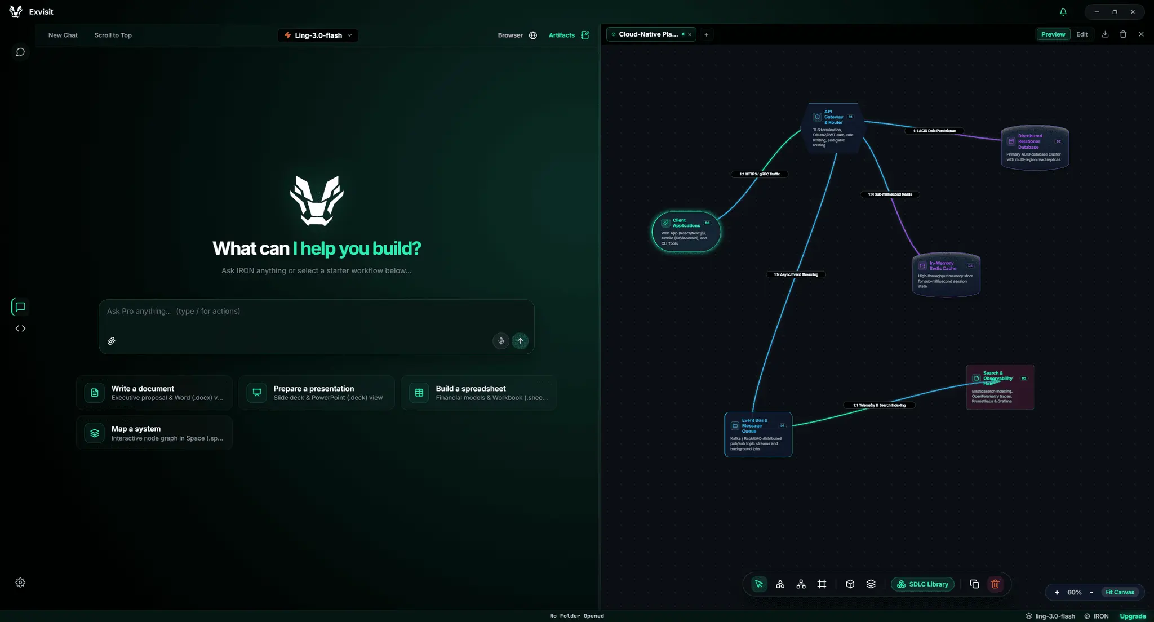
Task: Select the Client Applications node on canvas
Action: pos(686,232)
